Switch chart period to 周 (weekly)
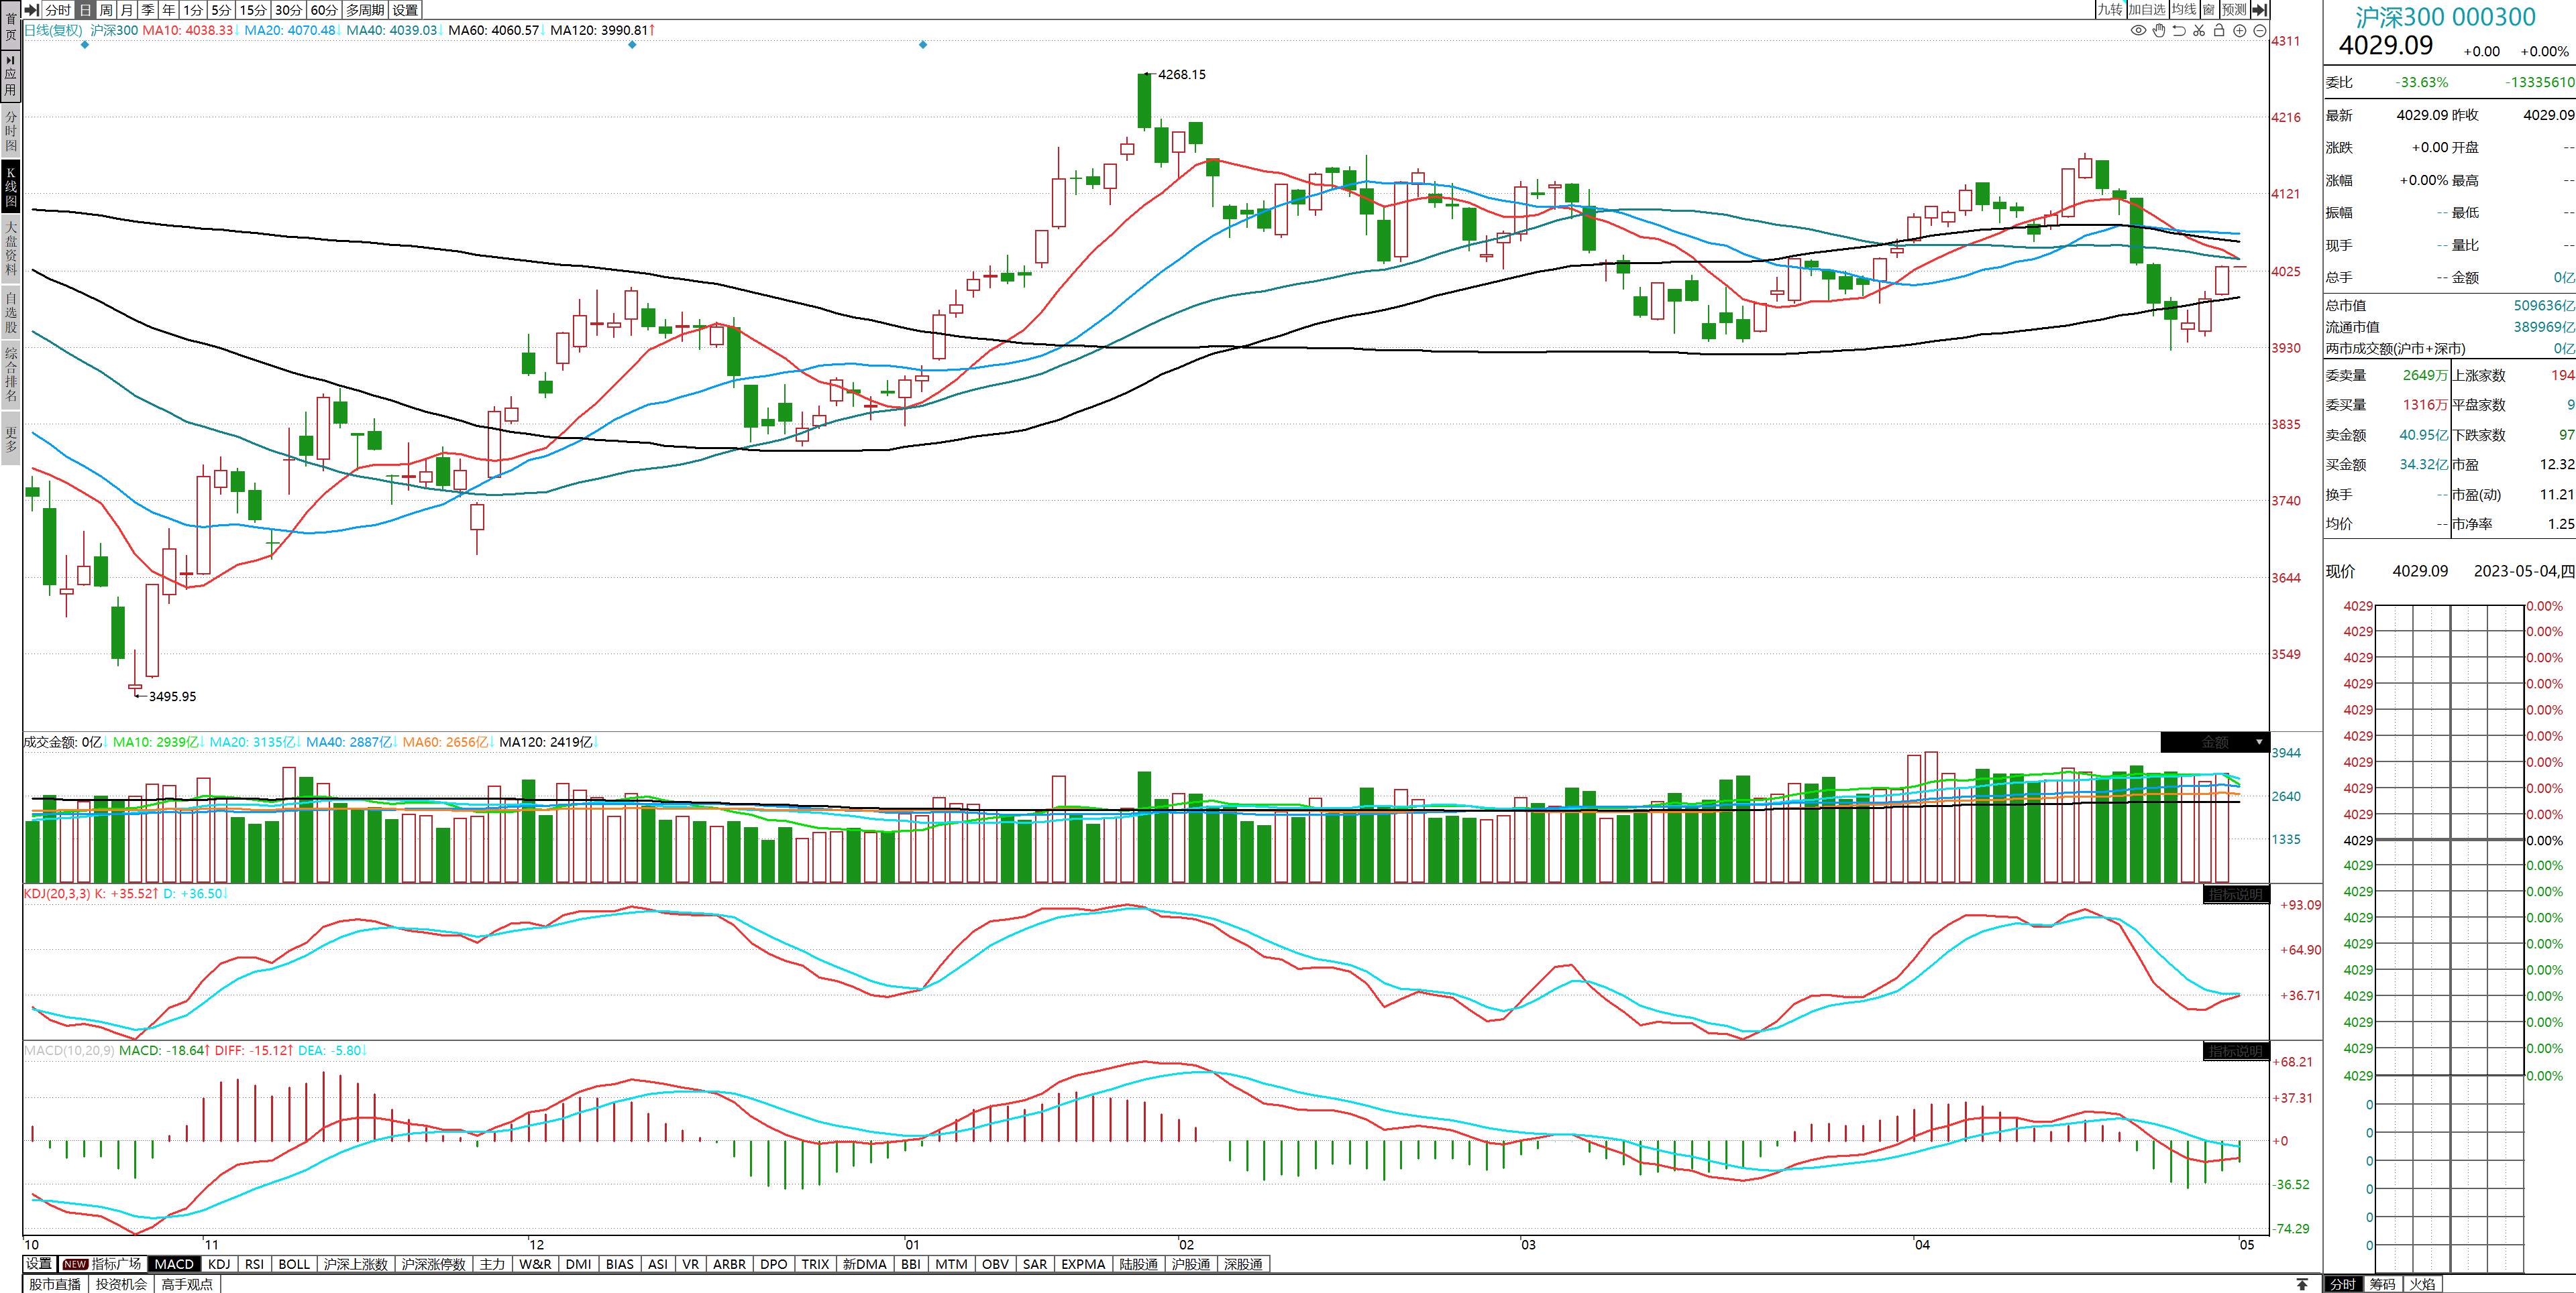This screenshot has width=2576, height=1293. [x=106, y=9]
